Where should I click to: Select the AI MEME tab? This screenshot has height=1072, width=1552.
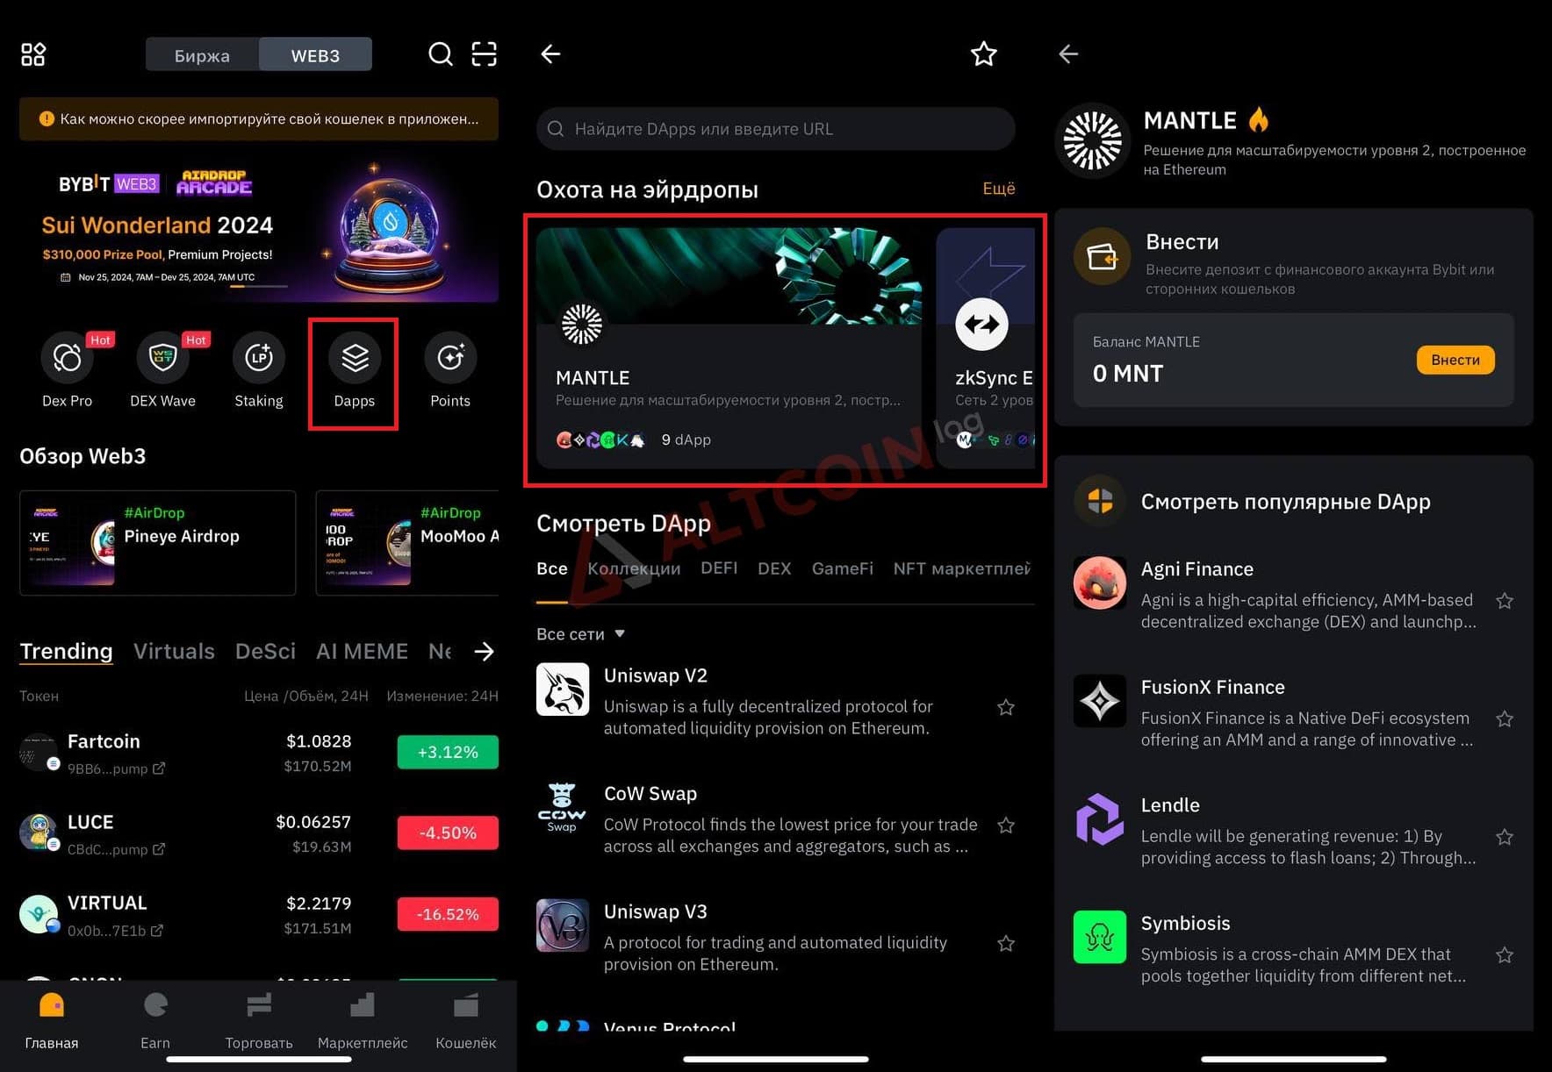(x=362, y=651)
